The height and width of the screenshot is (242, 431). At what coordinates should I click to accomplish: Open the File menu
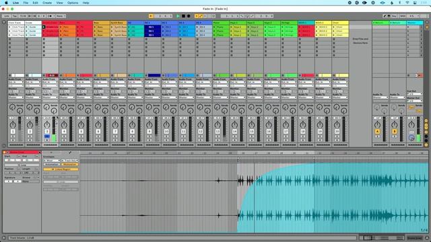click(x=26, y=3)
